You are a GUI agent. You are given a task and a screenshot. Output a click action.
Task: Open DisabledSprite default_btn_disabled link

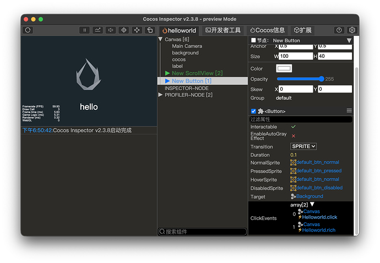point(319,188)
